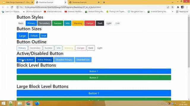Click the green Success style button
190x106 pixels.
pos(58,23)
